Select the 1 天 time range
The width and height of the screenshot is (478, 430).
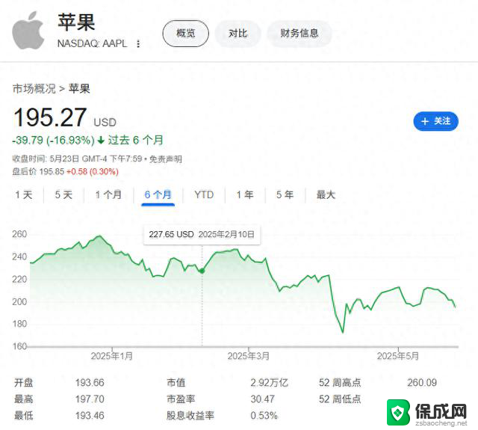pyautogui.click(x=24, y=194)
